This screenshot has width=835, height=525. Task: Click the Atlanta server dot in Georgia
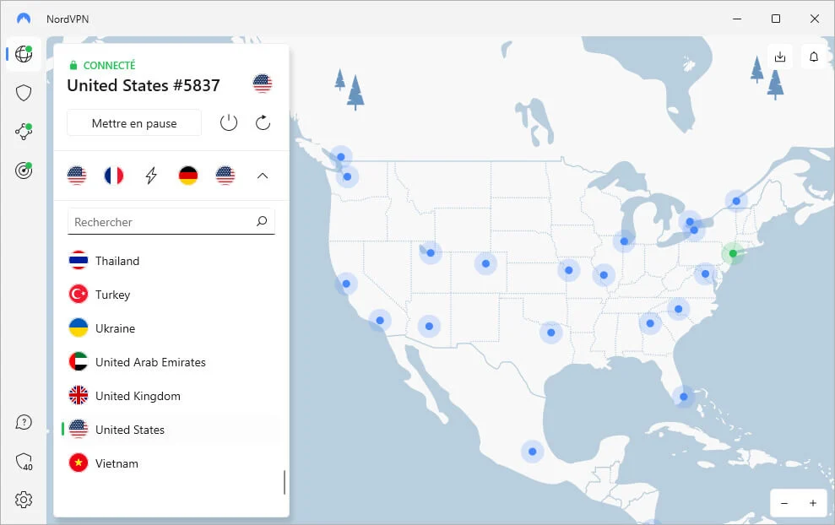pos(650,323)
